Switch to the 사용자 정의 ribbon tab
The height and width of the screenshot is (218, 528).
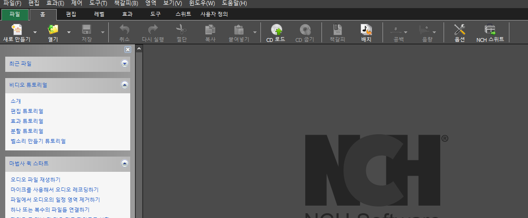214,14
